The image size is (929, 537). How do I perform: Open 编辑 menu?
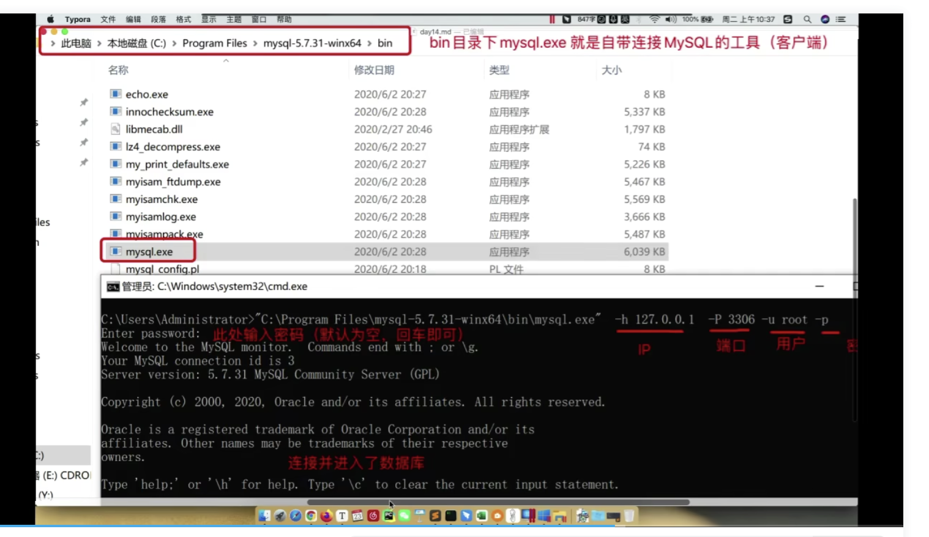(x=133, y=20)
